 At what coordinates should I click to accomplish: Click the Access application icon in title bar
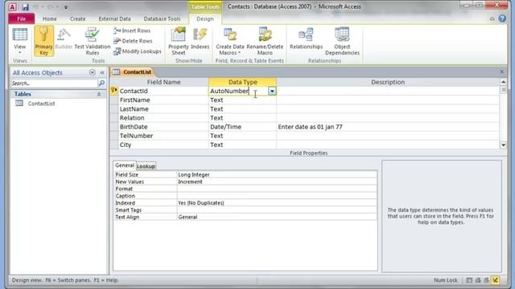point(13,6)
